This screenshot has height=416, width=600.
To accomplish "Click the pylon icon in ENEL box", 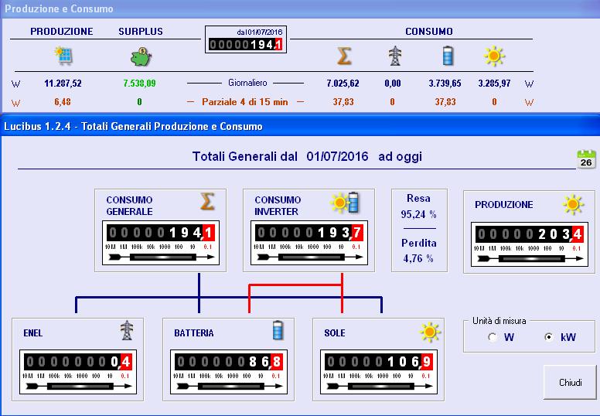I will coord(127,331).
